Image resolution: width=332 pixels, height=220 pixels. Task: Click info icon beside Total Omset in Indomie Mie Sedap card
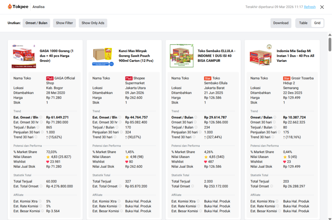point(271,186)
